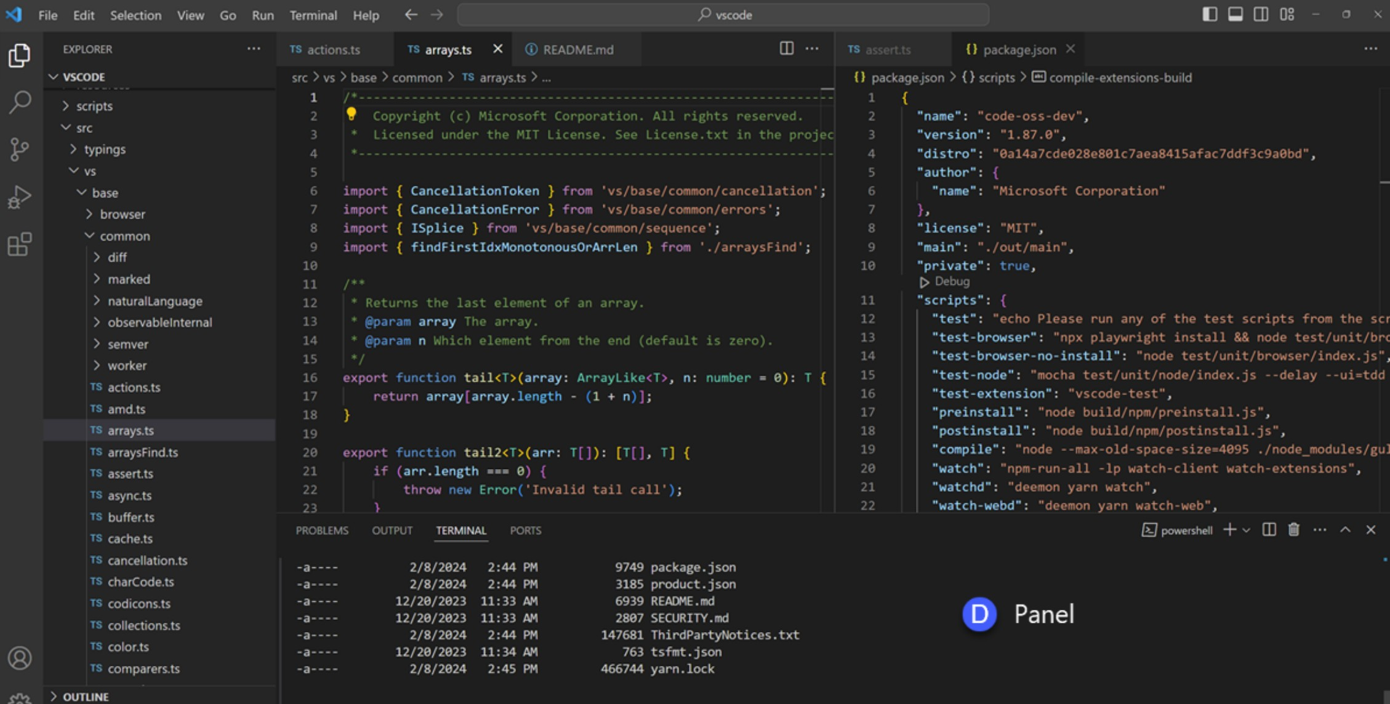Switch to the README.md editor tab

click(x=577, y=49)
